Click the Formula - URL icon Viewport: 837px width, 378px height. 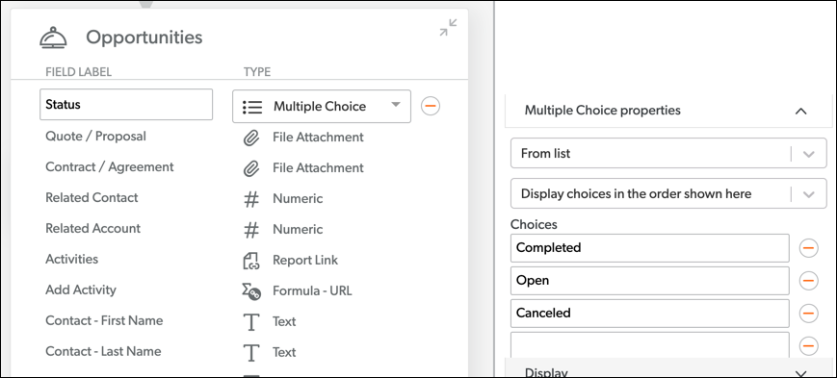tap(250, 291)
